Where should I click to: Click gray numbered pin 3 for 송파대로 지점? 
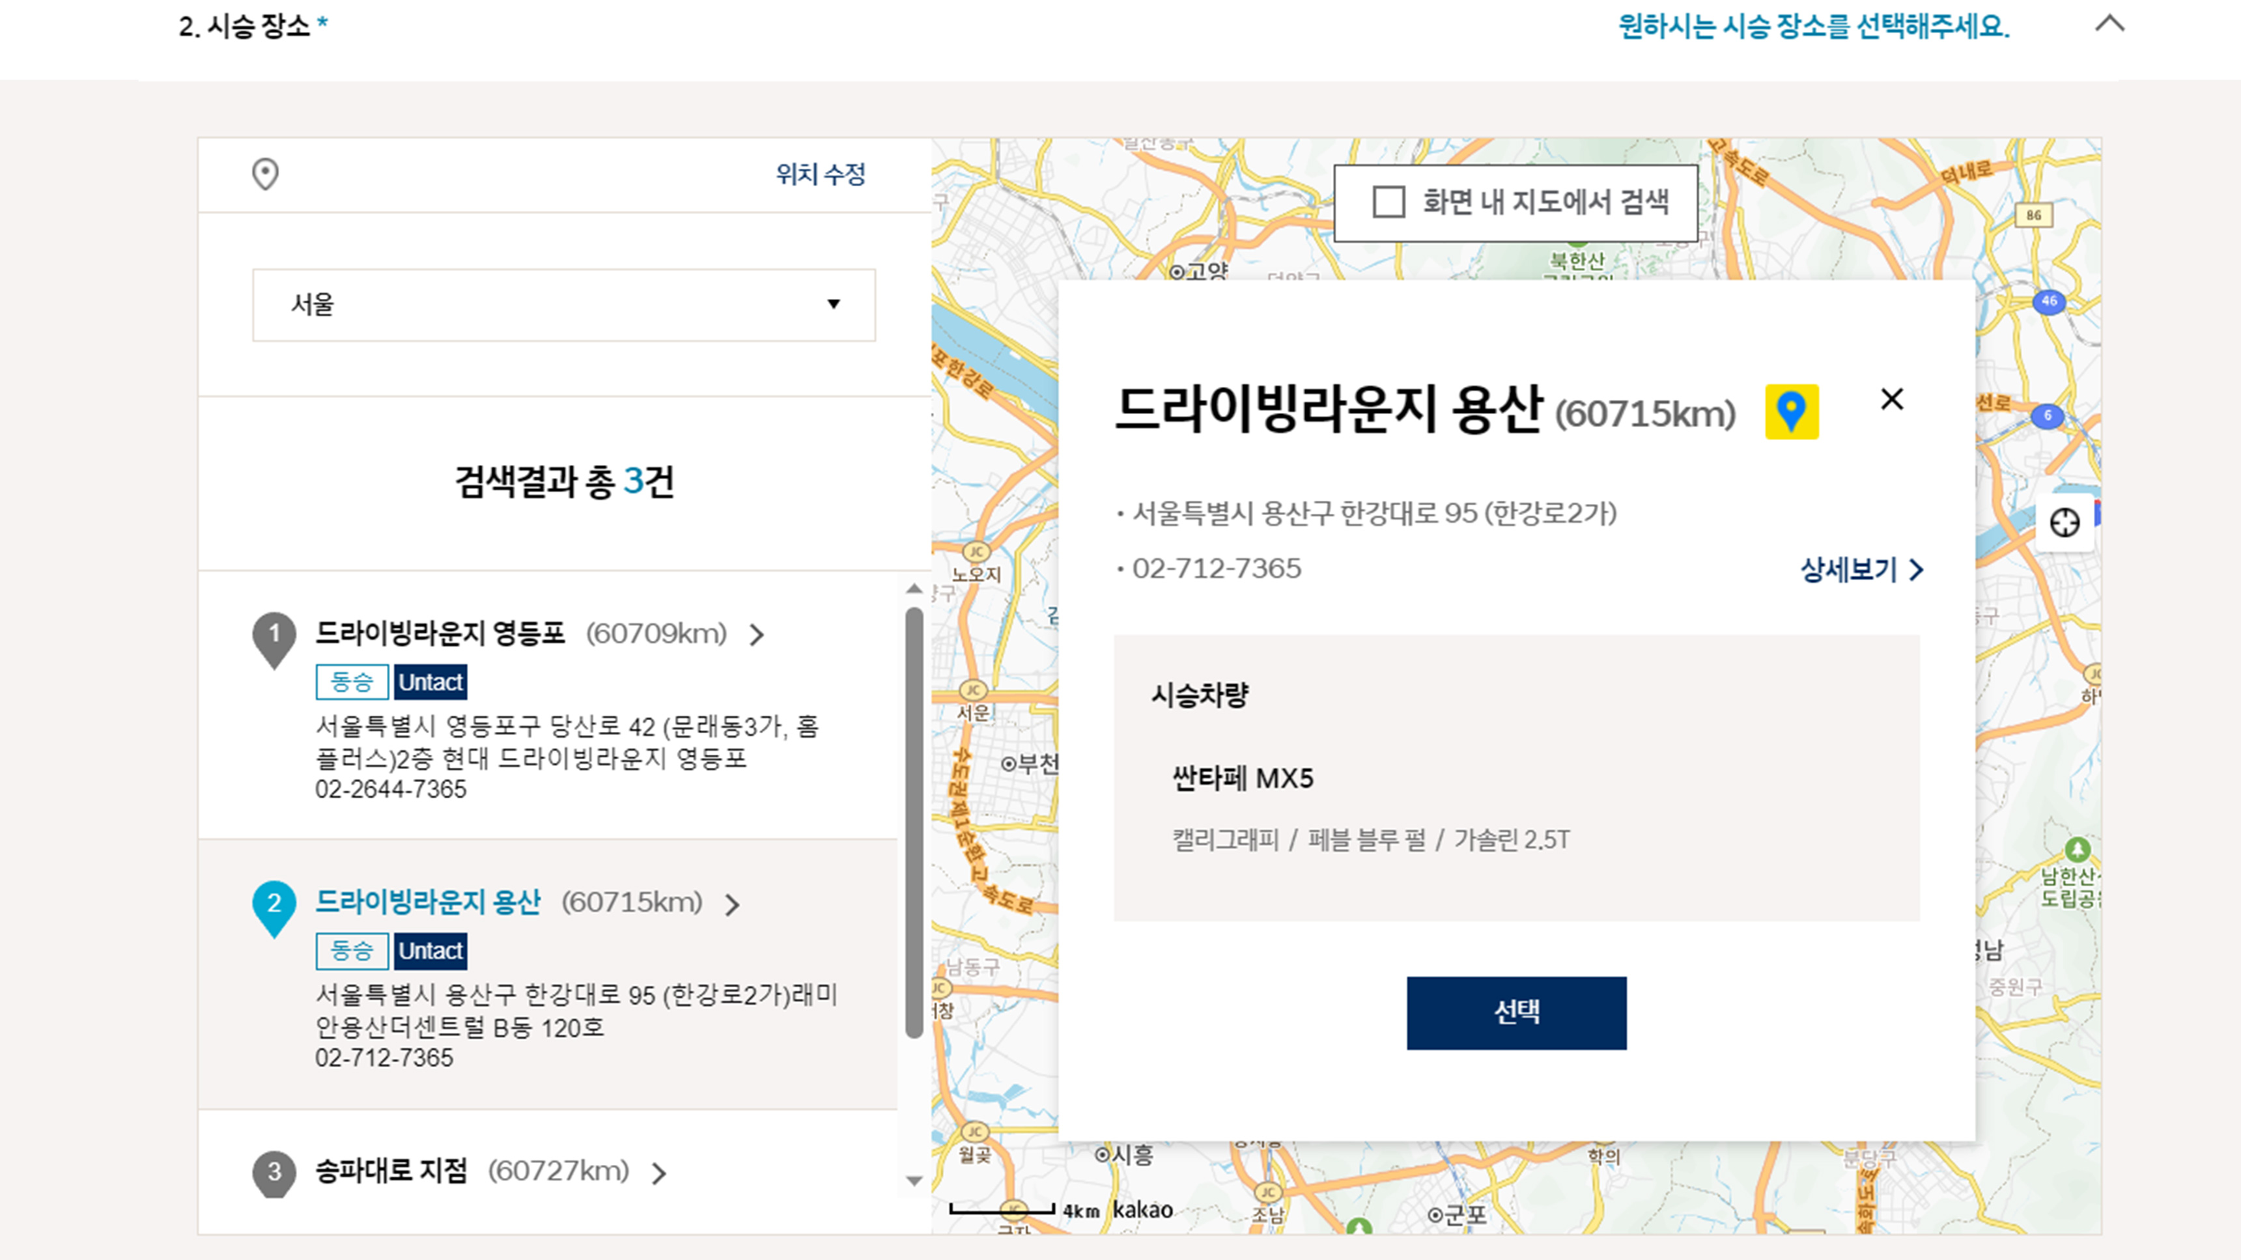pyautogui.click(x=274, y=1172)
